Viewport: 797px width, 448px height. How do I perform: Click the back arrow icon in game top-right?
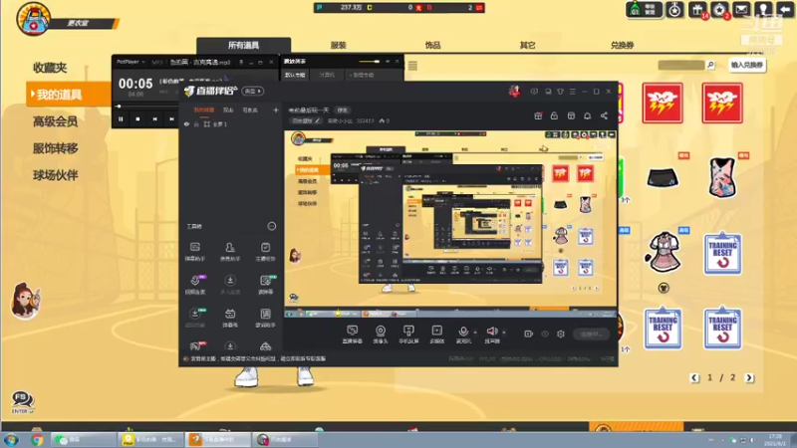point(786,10)
